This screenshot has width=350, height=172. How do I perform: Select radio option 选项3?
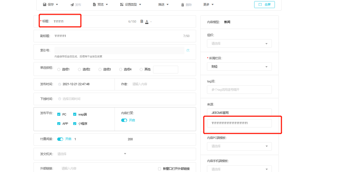tap(100, 69)
